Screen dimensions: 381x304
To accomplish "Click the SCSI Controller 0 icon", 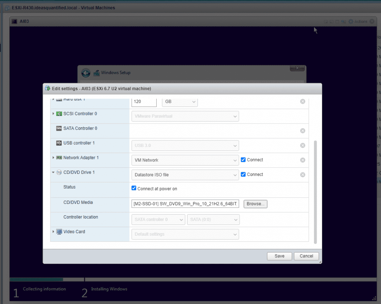I will (59, 114).
